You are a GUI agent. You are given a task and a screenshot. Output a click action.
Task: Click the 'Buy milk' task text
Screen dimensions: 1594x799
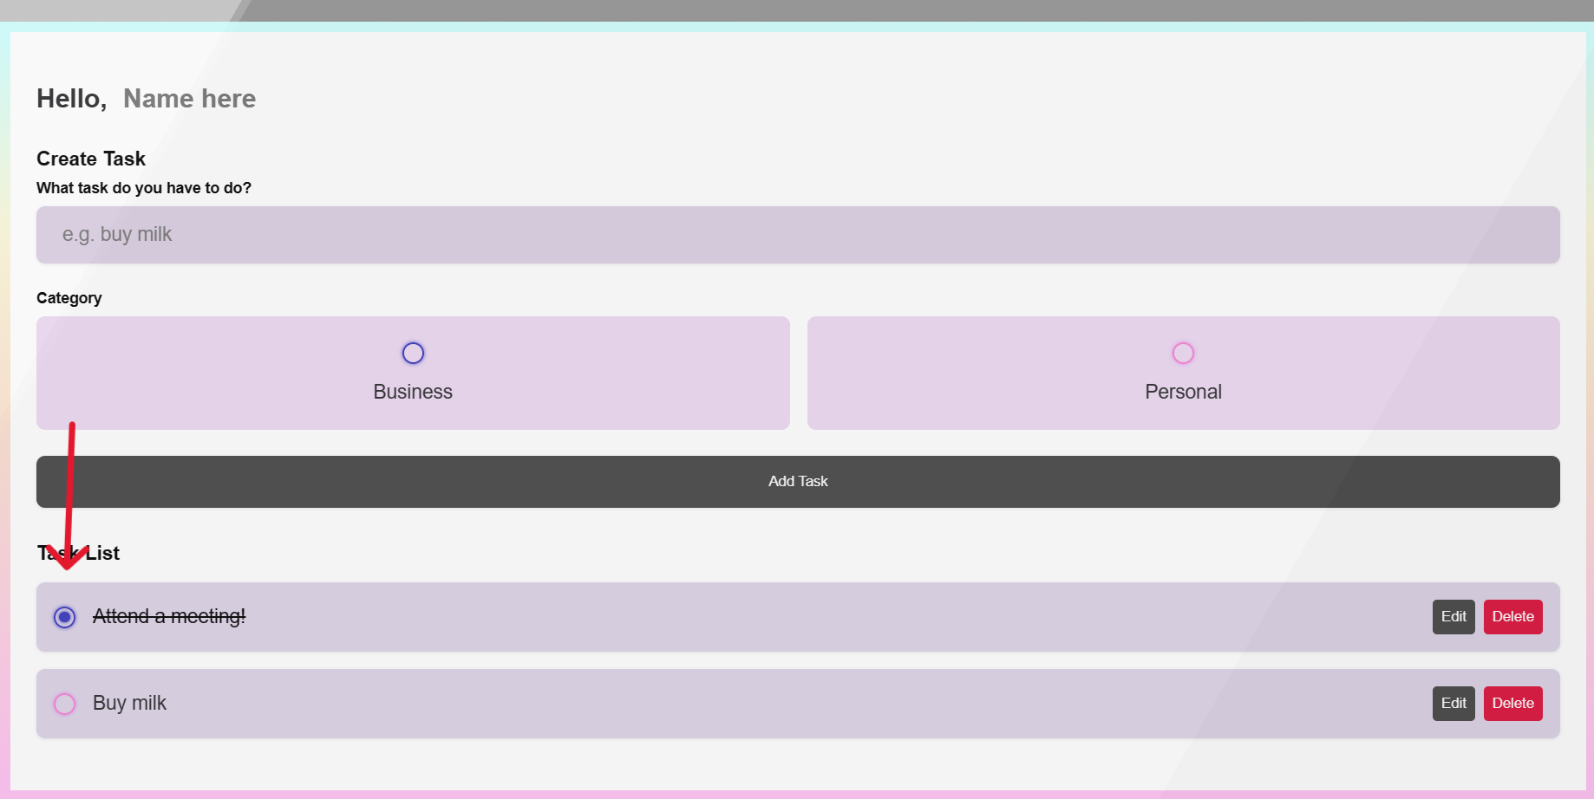[129, 703]
